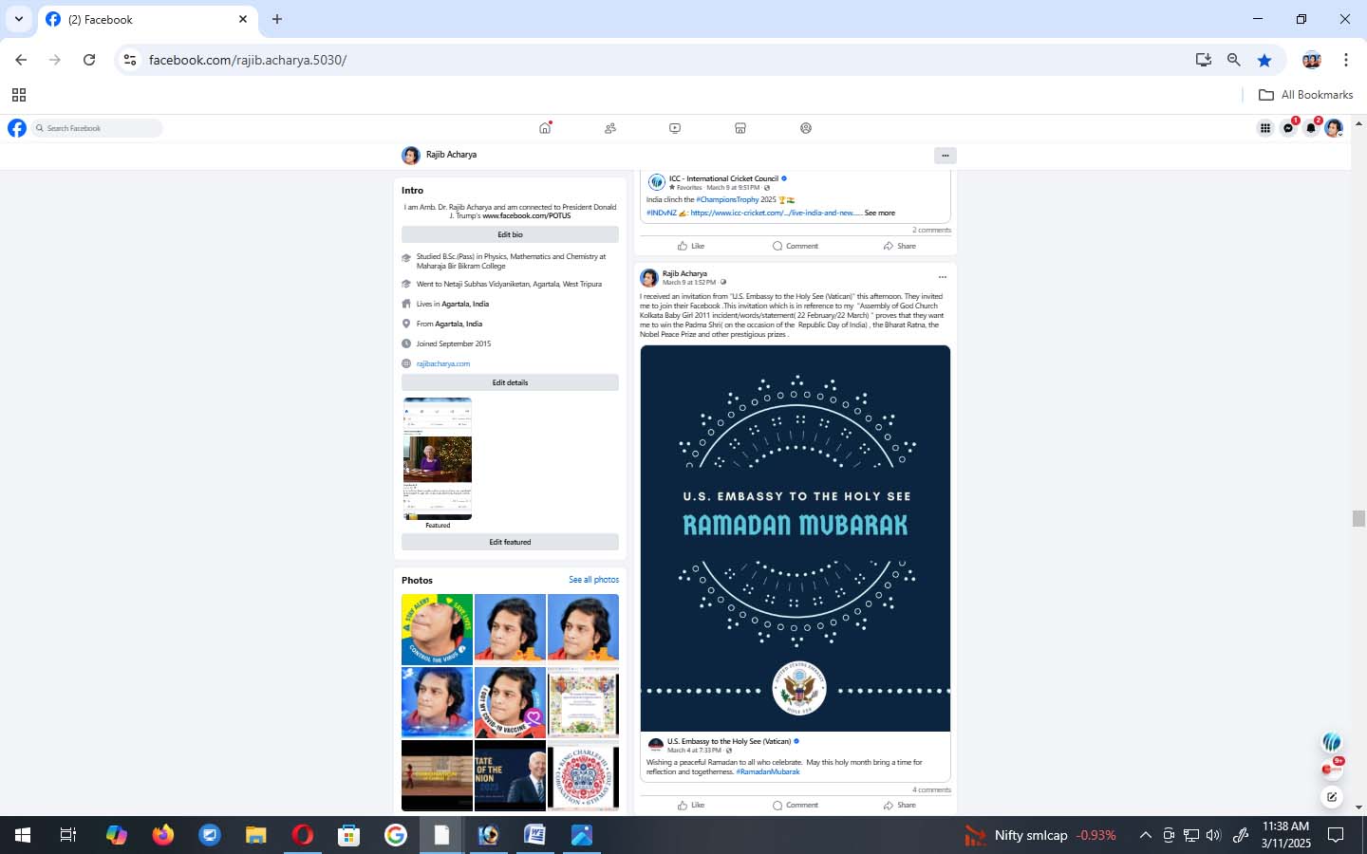1367x854 pixels.
Task: Open Facebook Home feed icon
Action: [x=545, y=128]
